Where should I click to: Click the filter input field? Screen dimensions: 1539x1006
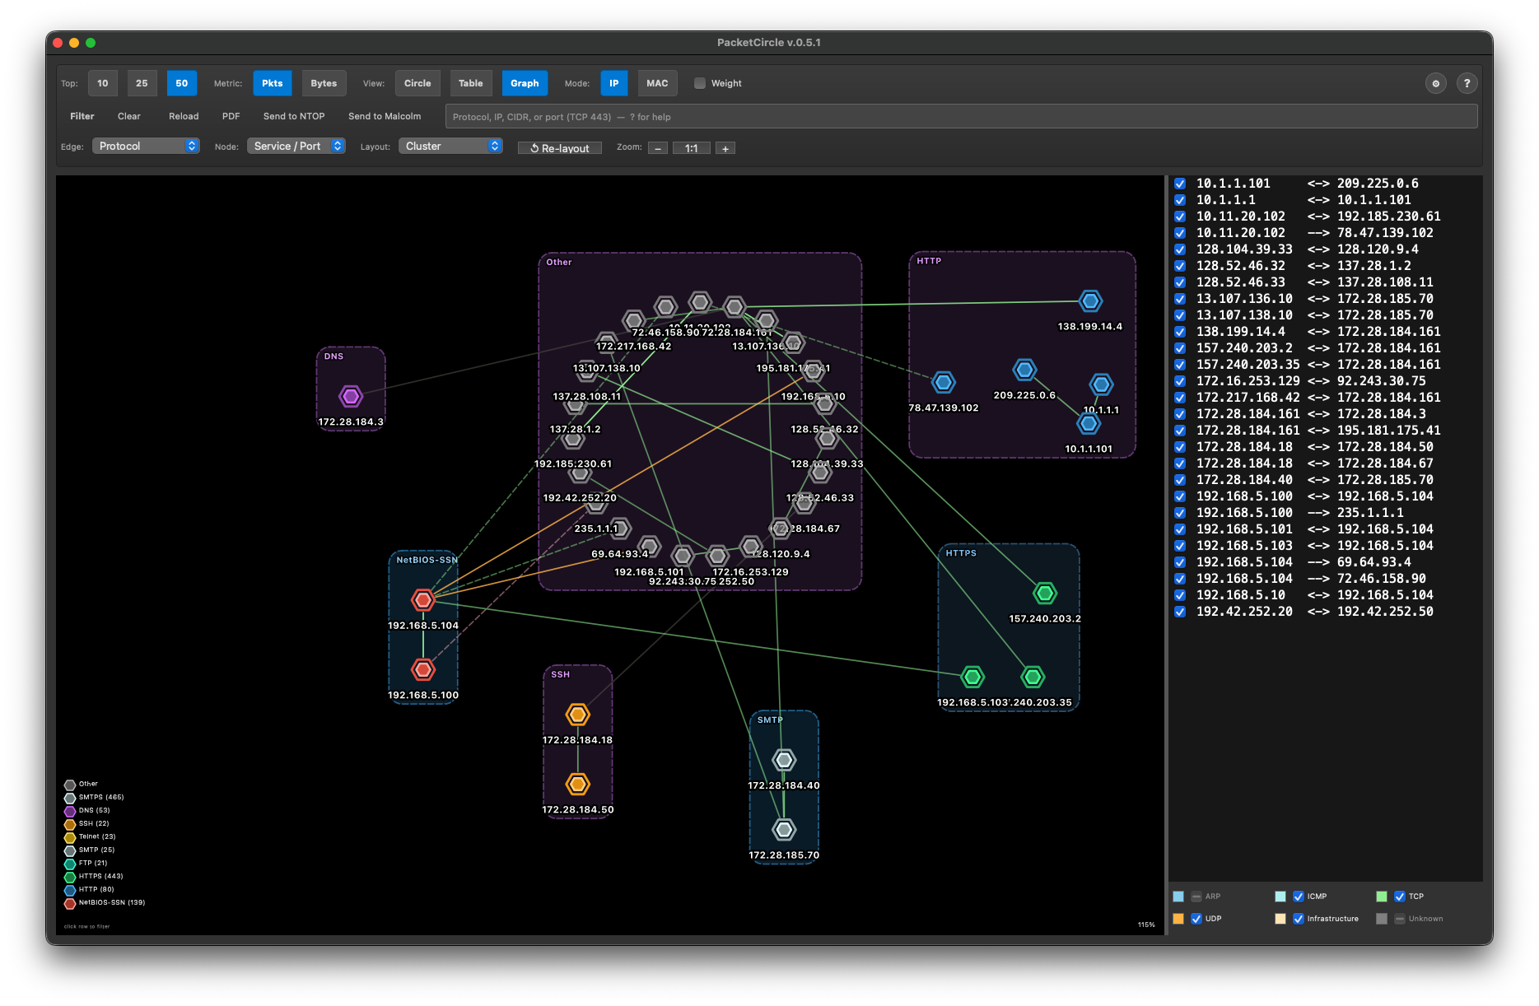pyautogui.click(x=961, y=116)
